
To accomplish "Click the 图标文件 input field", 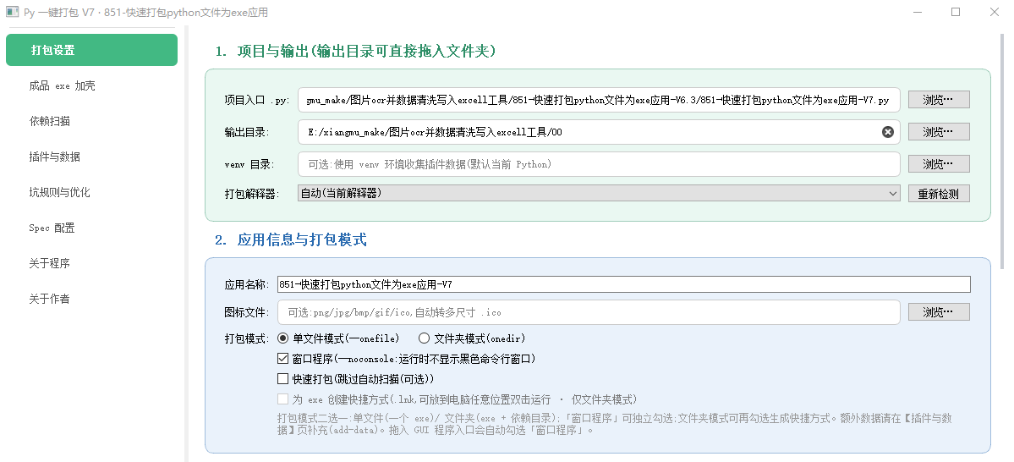I will 589,312.
